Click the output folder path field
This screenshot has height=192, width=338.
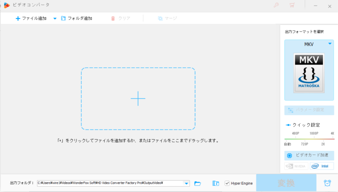coord(110,183)
